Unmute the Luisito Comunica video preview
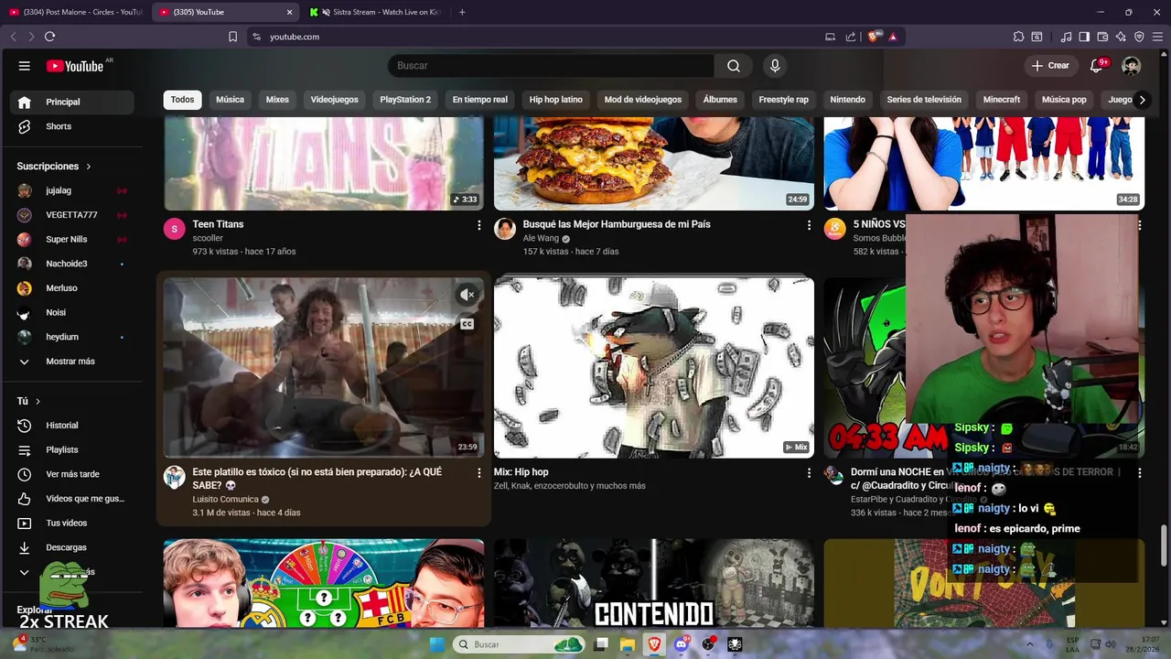This screenshot has width=1171, height=659. 467,295
